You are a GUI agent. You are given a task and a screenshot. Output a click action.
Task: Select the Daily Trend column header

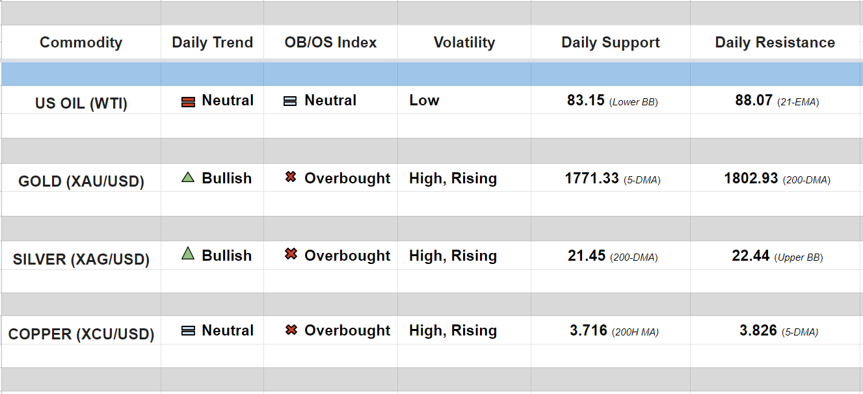tap(212, 43)
